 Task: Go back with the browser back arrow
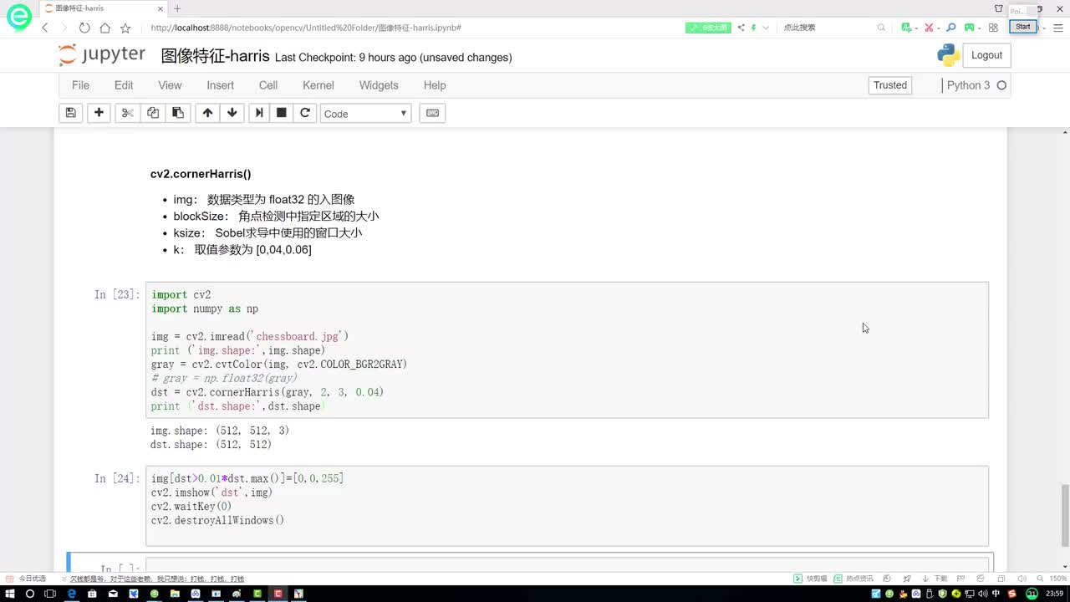pyautogui.click(x=45, y=28)
